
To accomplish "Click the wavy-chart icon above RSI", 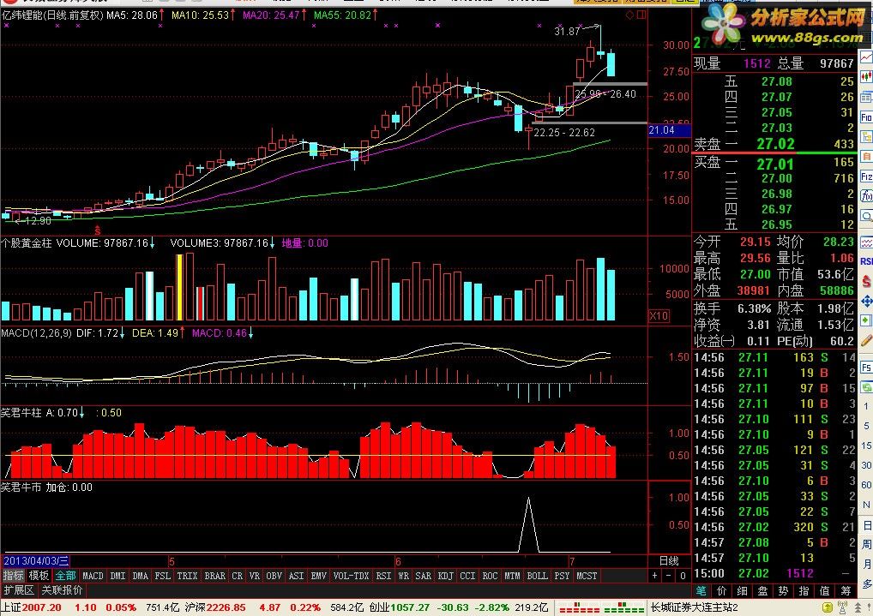I will tap(866, 242).
